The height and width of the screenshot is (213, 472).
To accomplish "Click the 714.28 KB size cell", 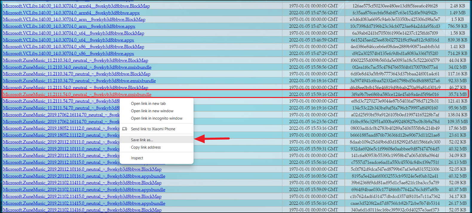I will (457, 54).
